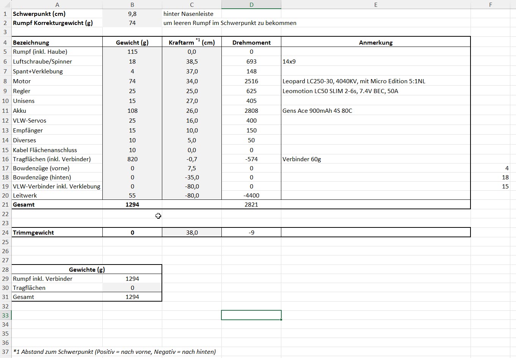Select the Luftschraube torque 693 cell
This screenshot has height=358, width=516.
[251, 61]
